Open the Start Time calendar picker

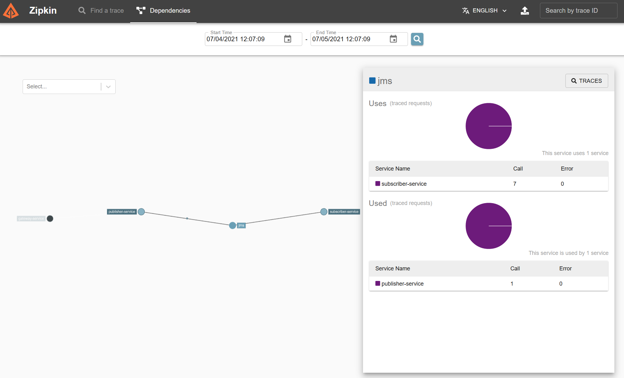pos(287,39)
